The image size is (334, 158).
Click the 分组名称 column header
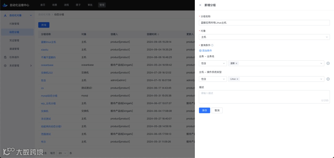pos(46,34)
